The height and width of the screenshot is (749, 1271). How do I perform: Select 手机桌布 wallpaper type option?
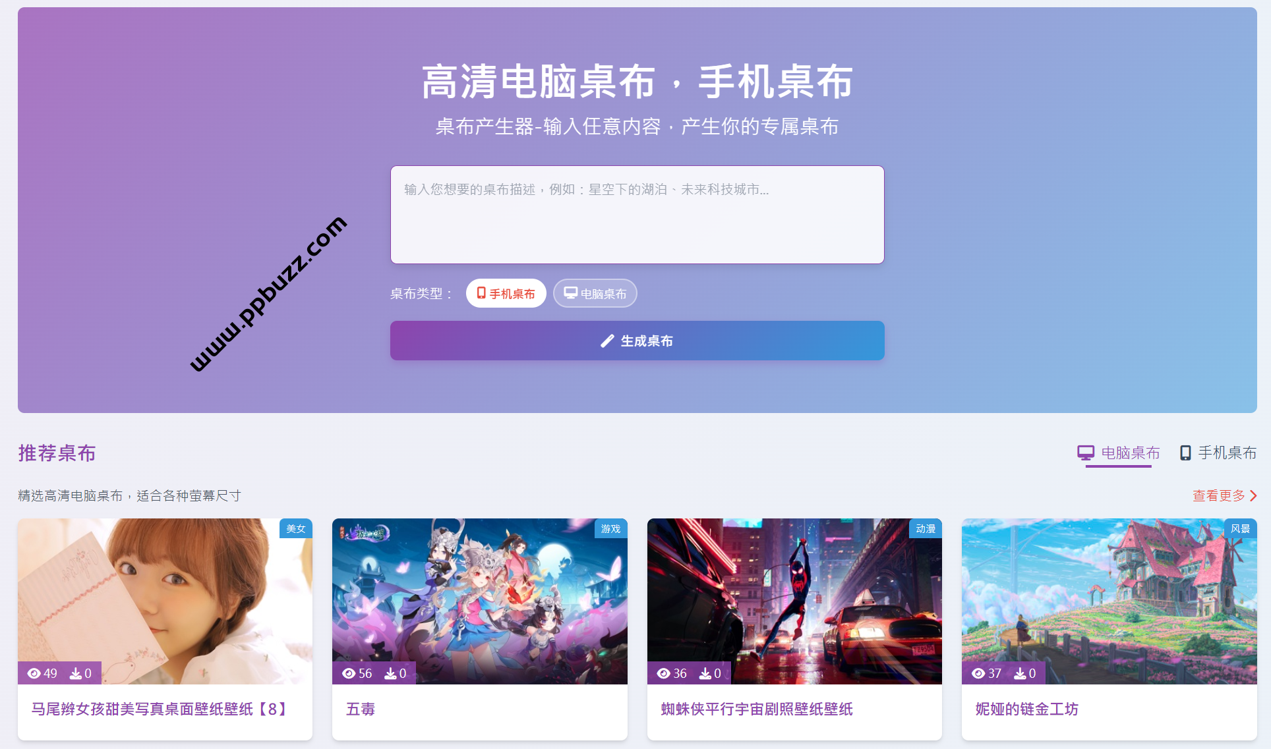coord(506,293)
